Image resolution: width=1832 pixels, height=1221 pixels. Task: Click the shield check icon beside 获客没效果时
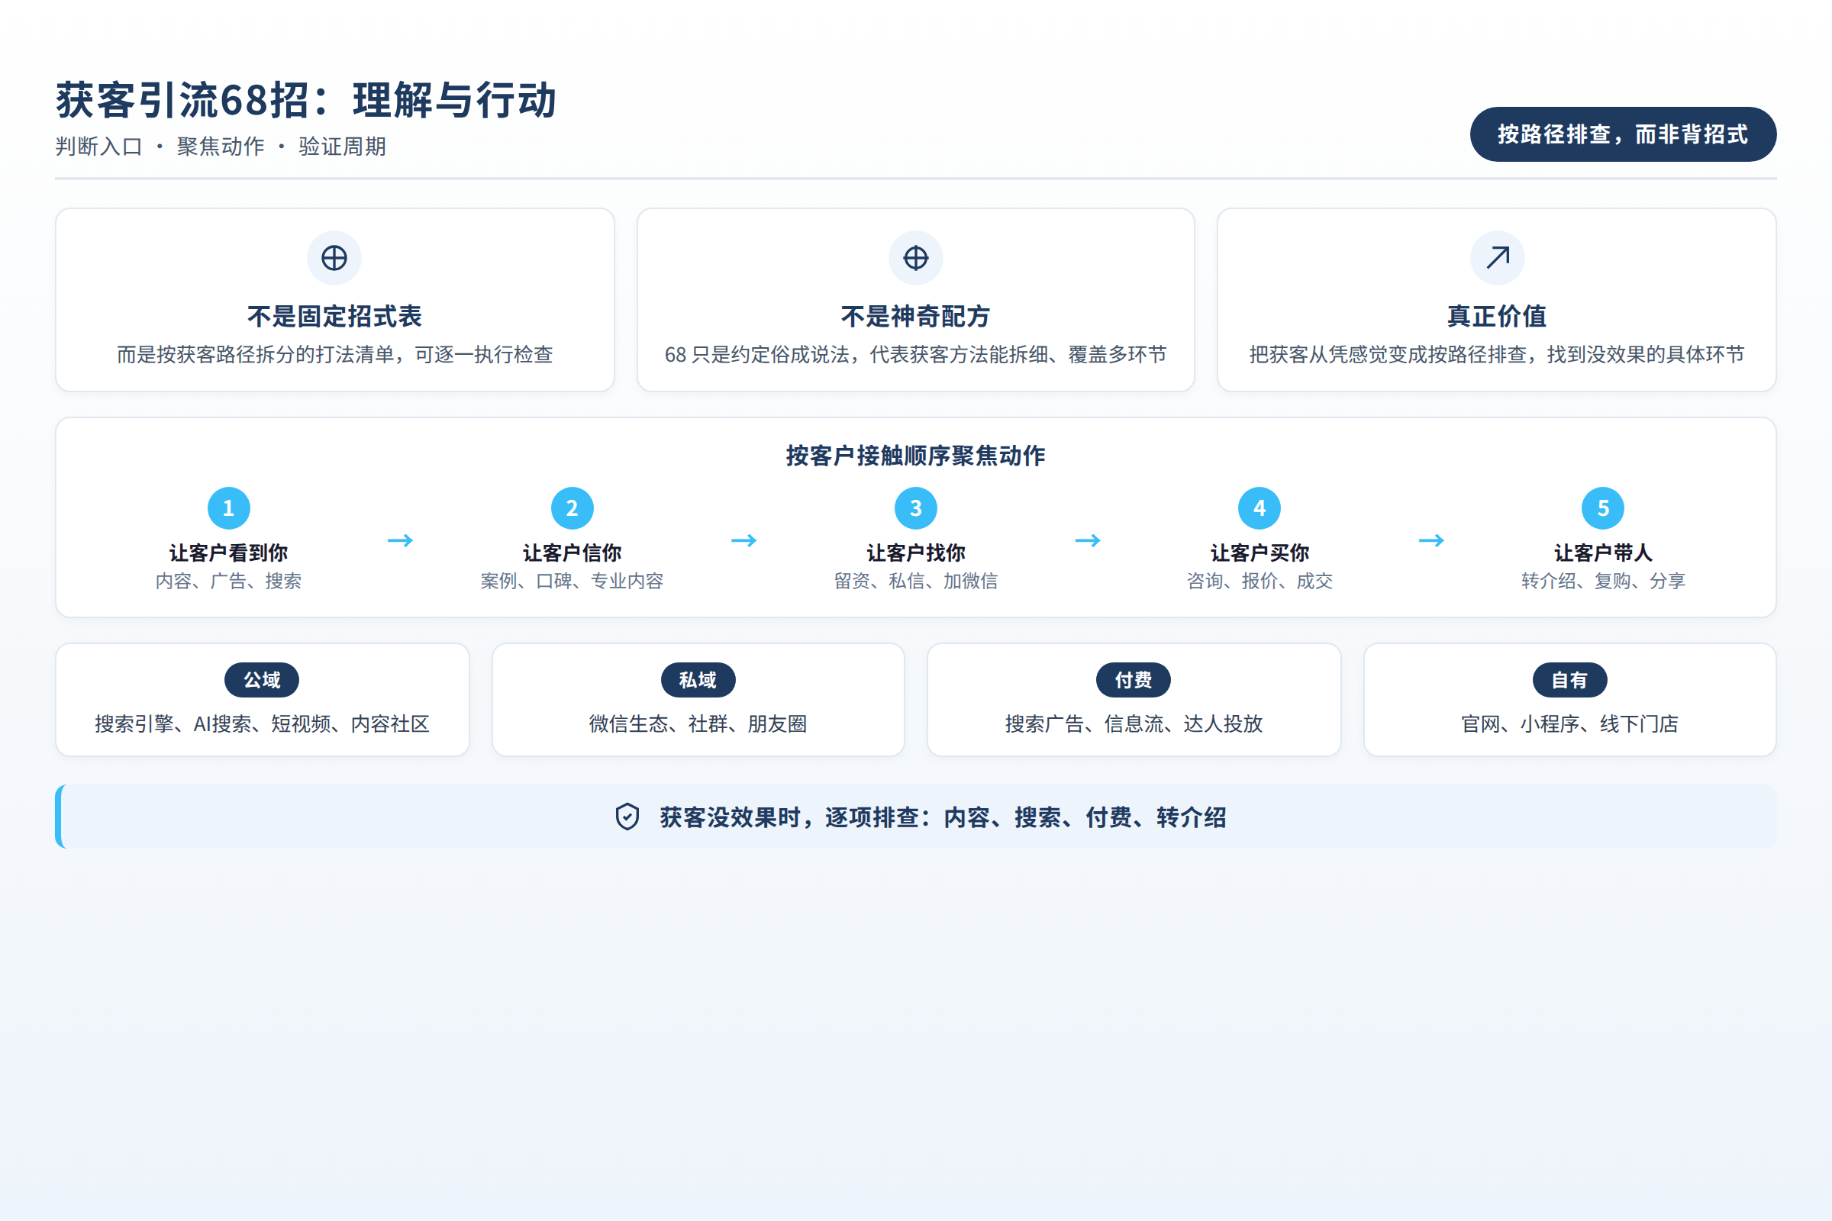click(x=627, y=817)
